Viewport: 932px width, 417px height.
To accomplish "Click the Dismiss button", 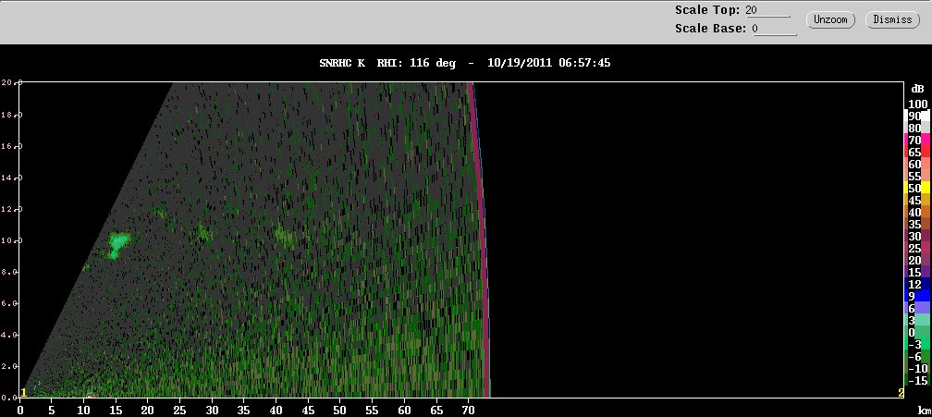I will [892, 19].
